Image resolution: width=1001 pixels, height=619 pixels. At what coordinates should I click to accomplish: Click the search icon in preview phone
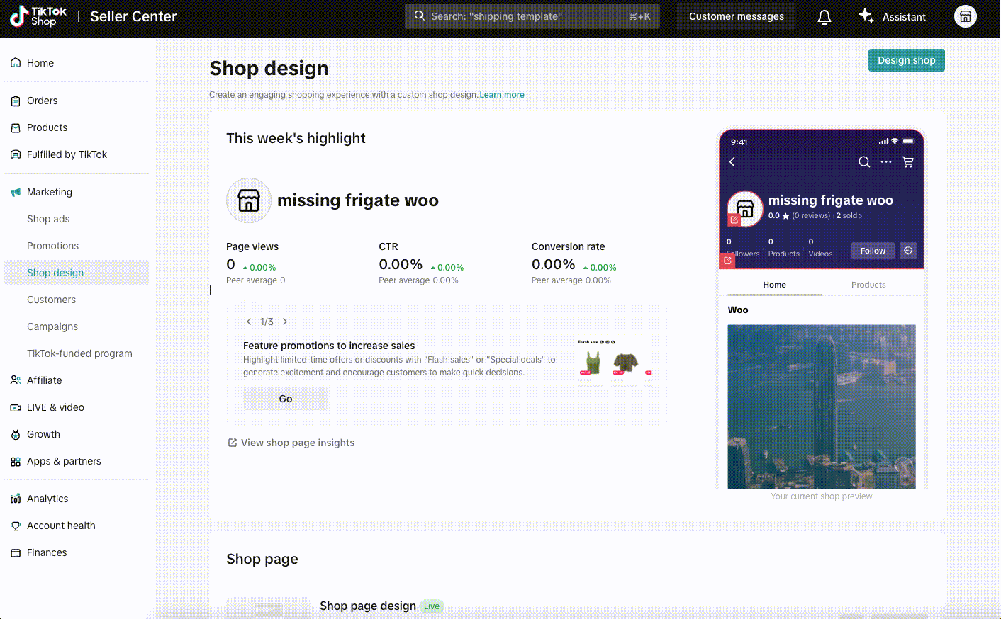pyautogui.click(x=863, y=162)
